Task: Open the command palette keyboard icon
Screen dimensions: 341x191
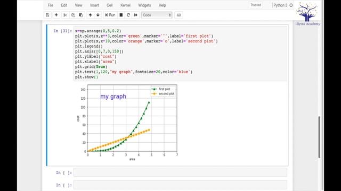Action: point(179,15)
